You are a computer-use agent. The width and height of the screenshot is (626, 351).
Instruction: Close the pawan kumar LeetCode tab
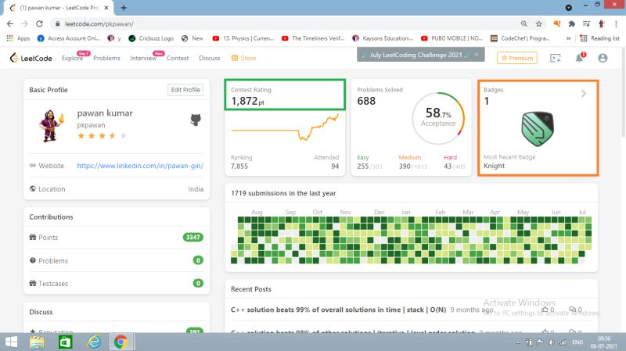pyautogui.click(x=106, y=8)
